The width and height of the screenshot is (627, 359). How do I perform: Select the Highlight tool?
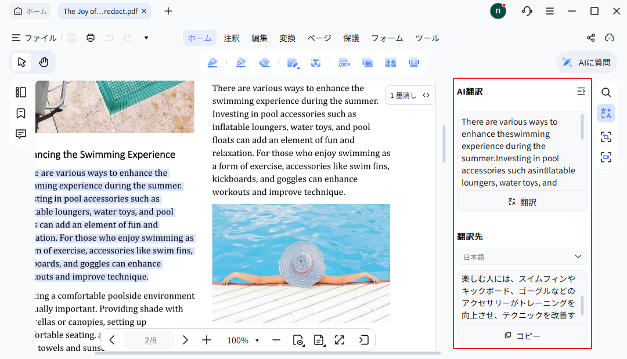[x=212, y=62]
